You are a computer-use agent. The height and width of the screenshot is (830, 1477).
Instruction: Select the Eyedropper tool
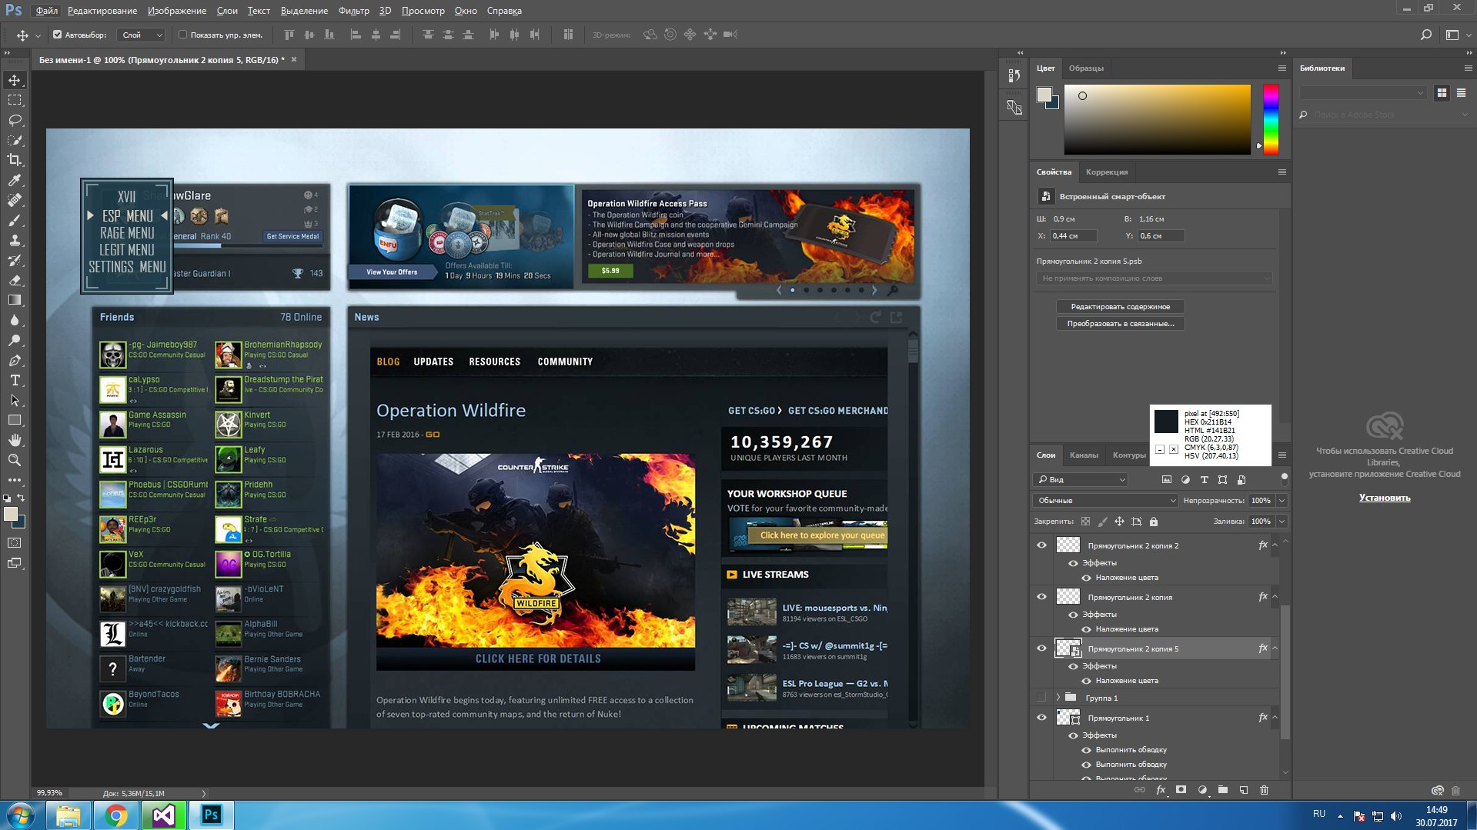(15, 180)
